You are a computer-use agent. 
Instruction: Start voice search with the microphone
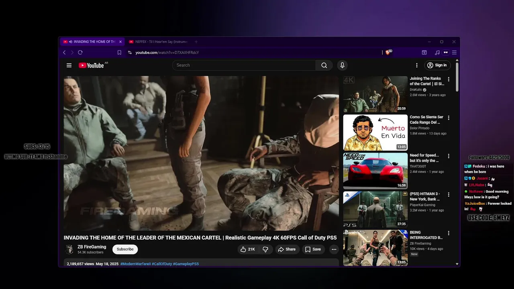click(x=342, y=65)
